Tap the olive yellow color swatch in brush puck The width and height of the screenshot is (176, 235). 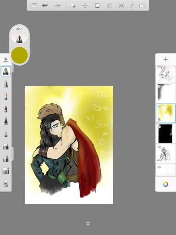click(19, 55)
